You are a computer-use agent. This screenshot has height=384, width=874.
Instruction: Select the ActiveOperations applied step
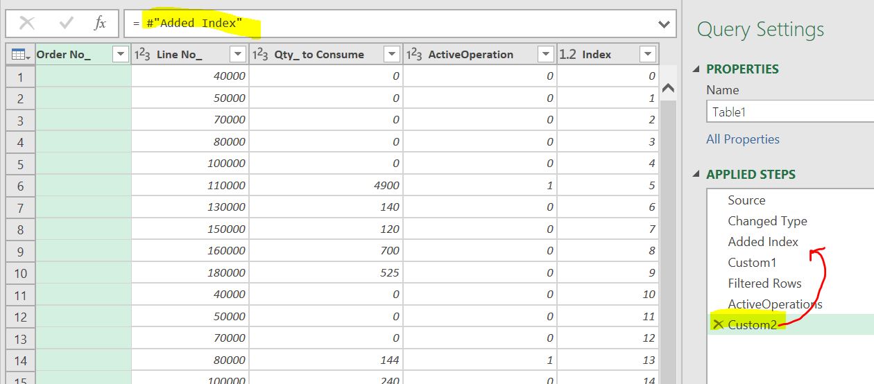click(x=775, y=304)
